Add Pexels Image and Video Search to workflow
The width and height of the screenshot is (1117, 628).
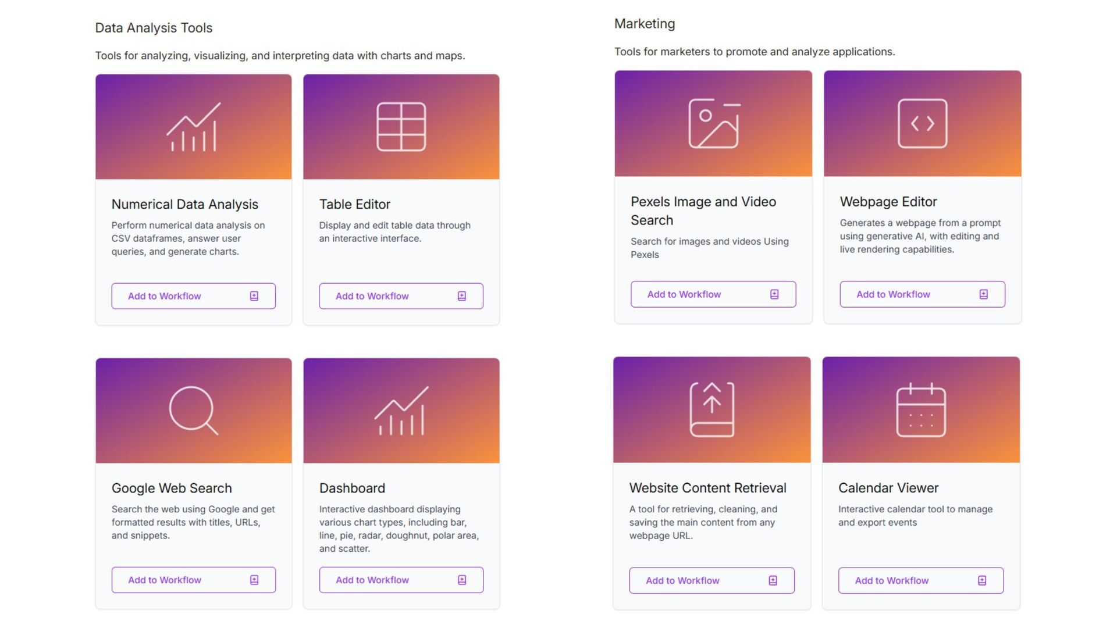click(x=713, y=294)
